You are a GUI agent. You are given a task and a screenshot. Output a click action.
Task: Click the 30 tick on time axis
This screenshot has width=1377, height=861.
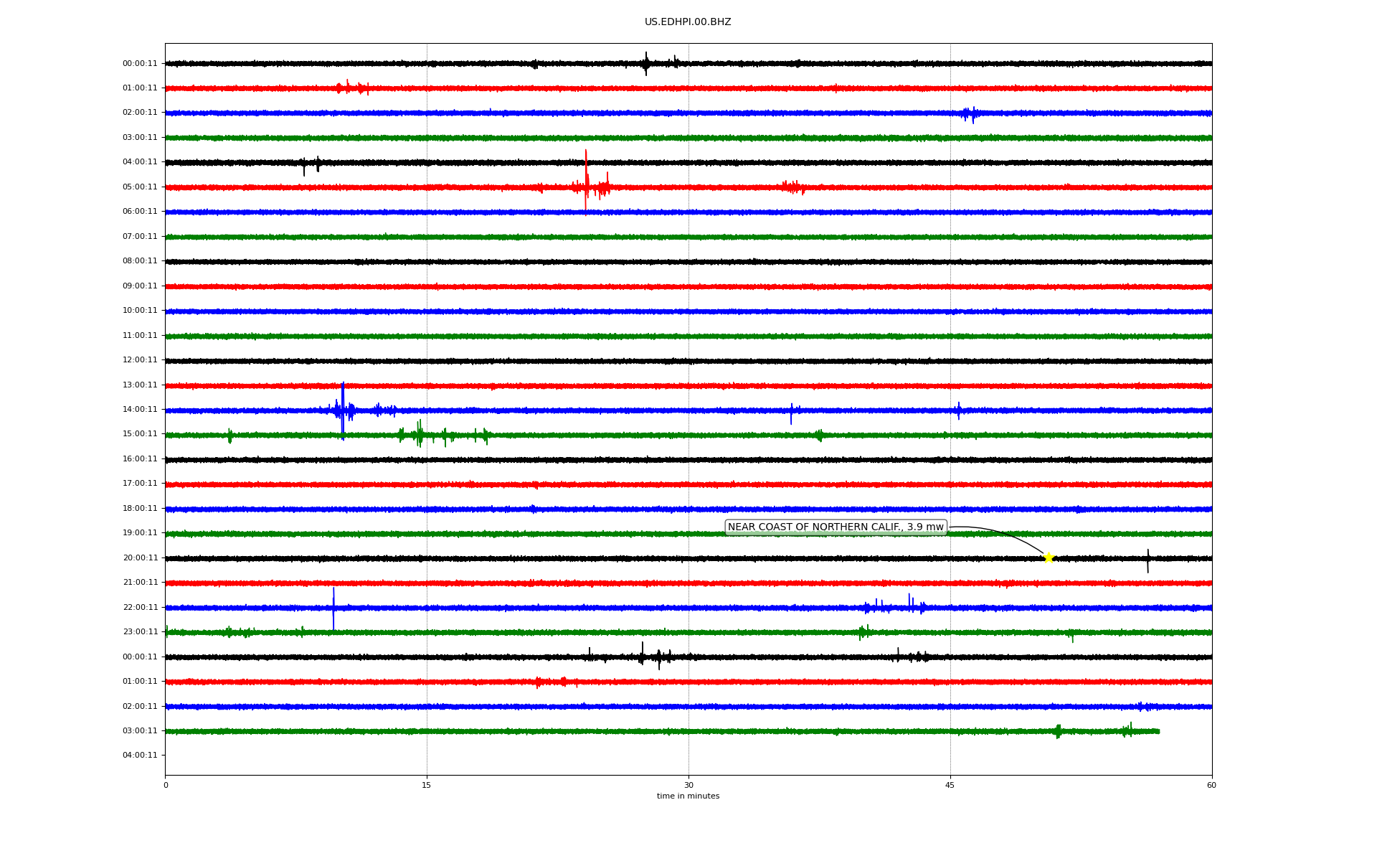pos(688,786)
